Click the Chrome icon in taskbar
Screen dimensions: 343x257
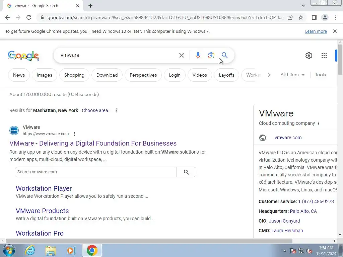pos(92,250)
